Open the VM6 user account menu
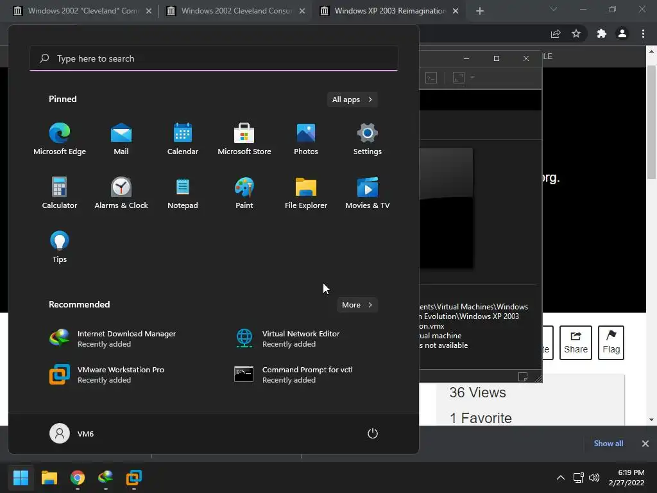The width and height of the screenshot is (657, 493). click(x=72, y=433)
